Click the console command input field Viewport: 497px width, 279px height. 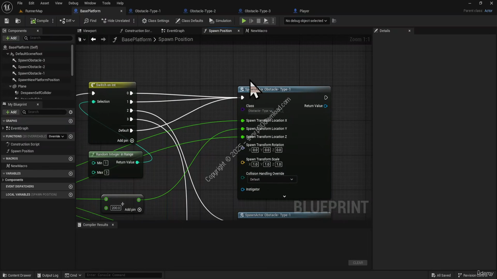tap(123, 275)
